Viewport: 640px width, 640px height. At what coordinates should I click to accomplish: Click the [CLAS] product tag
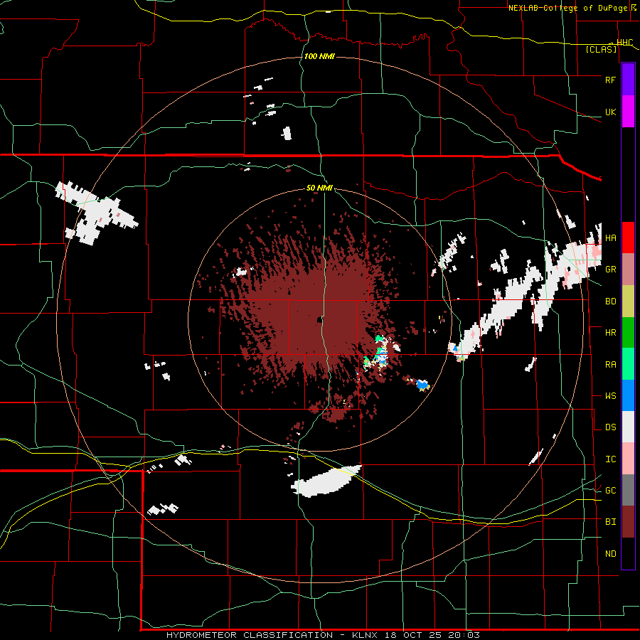point(601,49)
